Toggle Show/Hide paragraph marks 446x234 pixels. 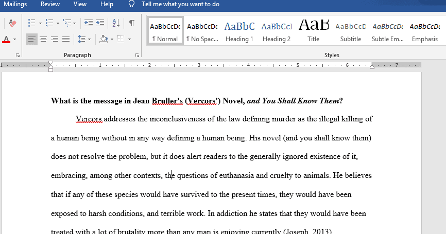click(x=132, y=23)
